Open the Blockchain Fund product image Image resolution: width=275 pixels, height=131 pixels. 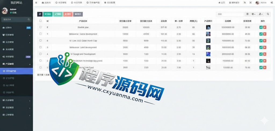tap(208, 67)
